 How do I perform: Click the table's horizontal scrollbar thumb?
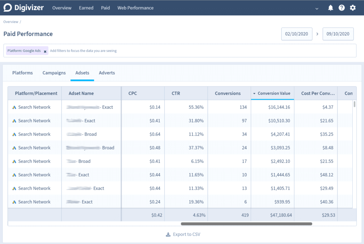(246, 224)
